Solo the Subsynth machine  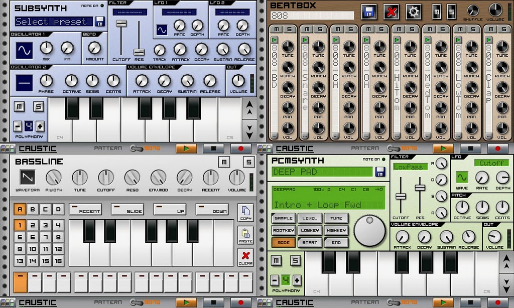(x=38, y=107)
